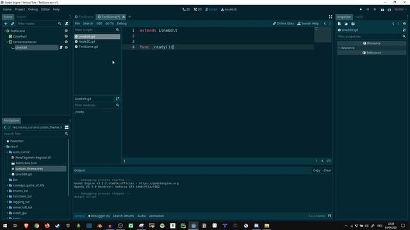This screenshot has width=410, height=230.
Task: Toggle visibility of LineEdit node
Action: 66,47
